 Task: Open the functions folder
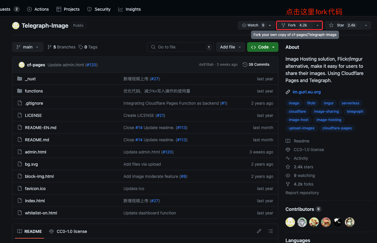point(34,91)
